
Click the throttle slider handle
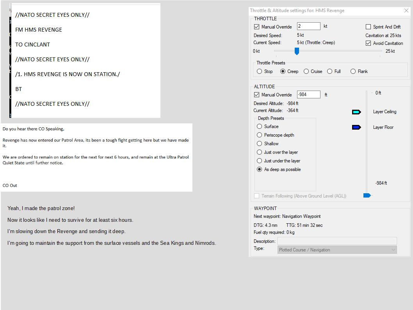click(297, 51)
